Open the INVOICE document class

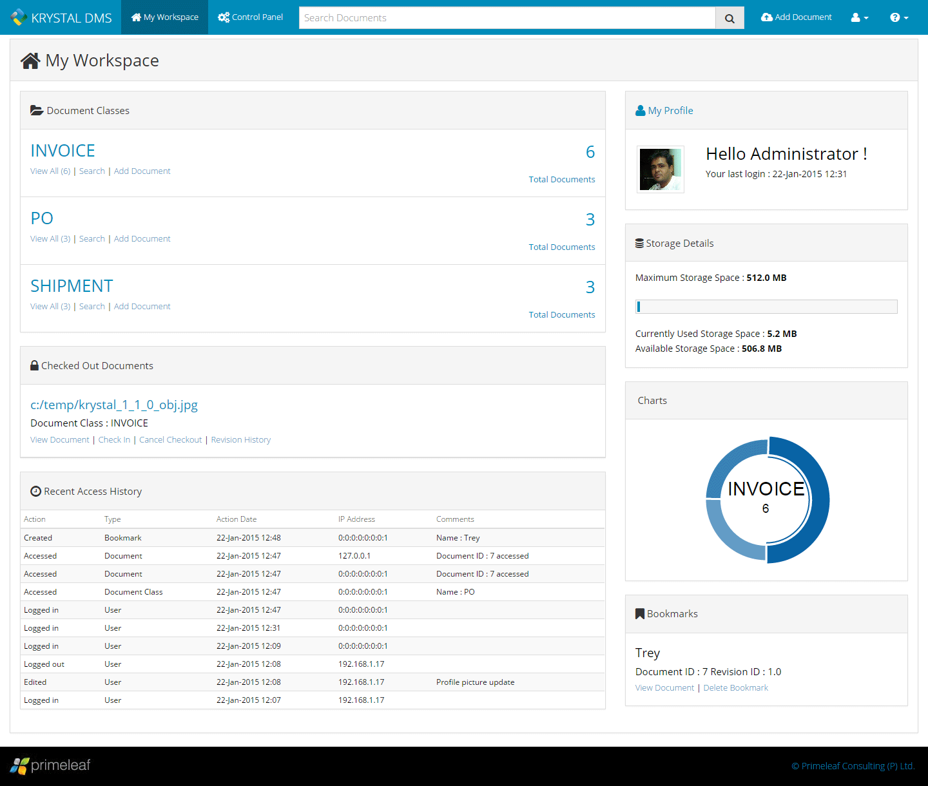click(63, 151)
